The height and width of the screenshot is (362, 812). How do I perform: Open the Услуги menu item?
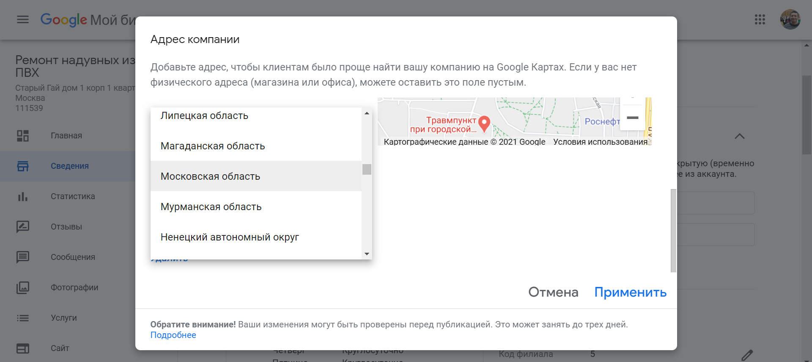click(68, 318)
